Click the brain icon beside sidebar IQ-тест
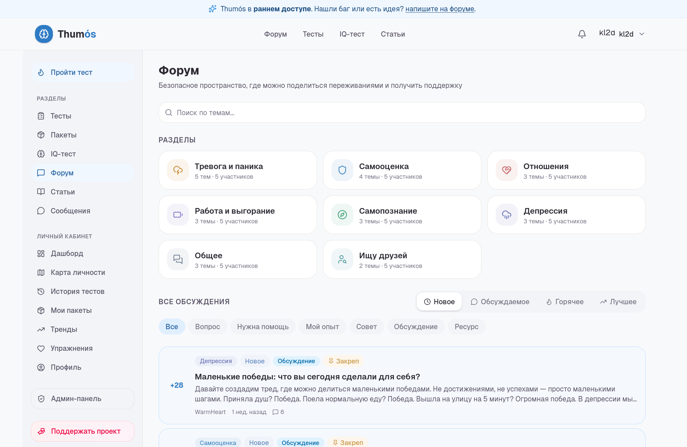The width and height of the screenshot is (687, 447). [x=41, y=154]
